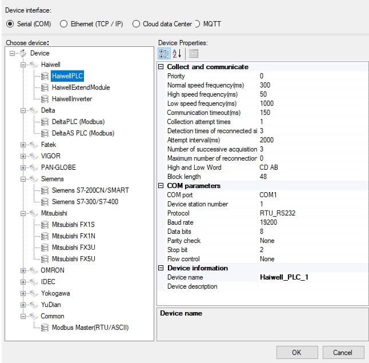
Task: Click the VIGOR brand folder icon
Action: [34, 156]
